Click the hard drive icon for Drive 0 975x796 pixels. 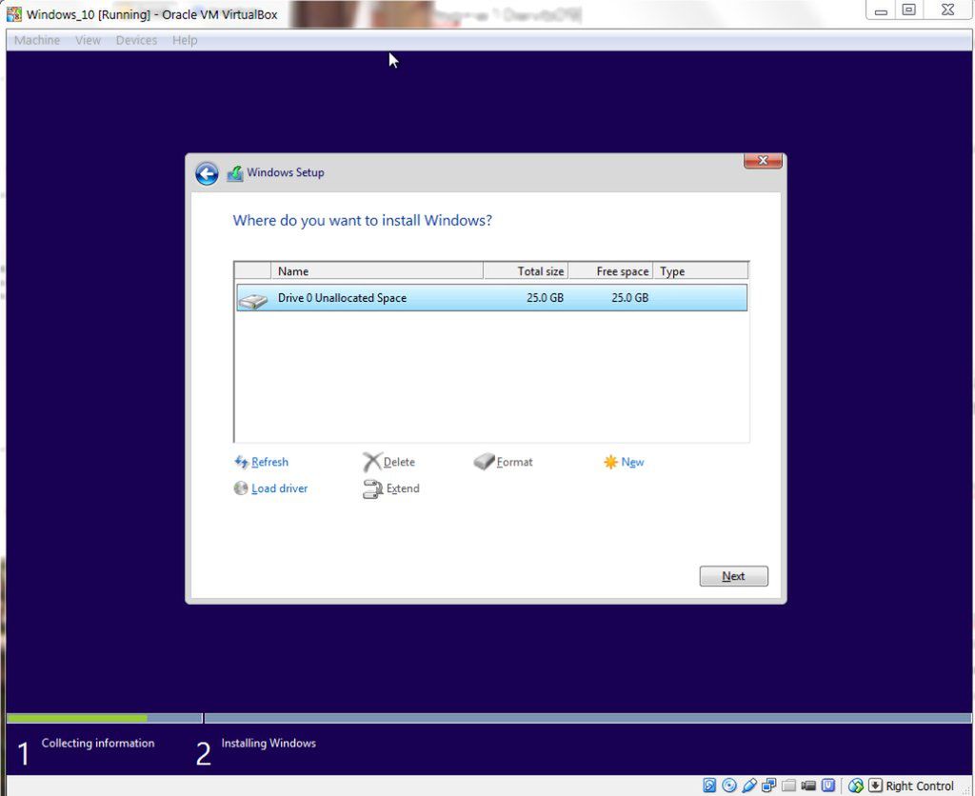click(252, 301)
